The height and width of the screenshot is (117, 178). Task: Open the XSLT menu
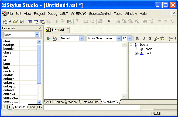coord(64,14)
